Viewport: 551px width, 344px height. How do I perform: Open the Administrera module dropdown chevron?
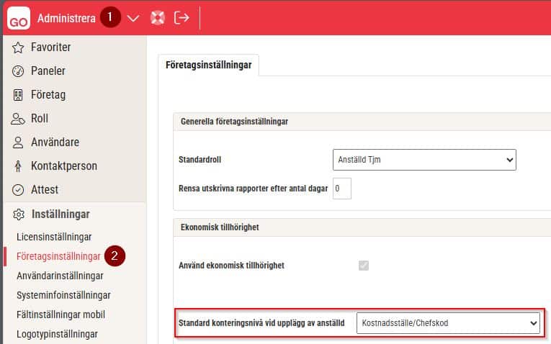click(x=133, y=18)
